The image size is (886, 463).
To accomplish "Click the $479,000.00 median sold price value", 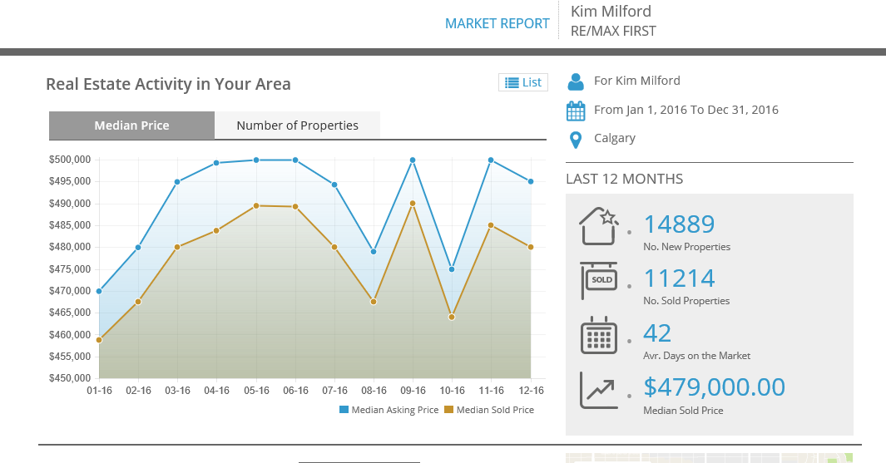I will tap(714, 387).
